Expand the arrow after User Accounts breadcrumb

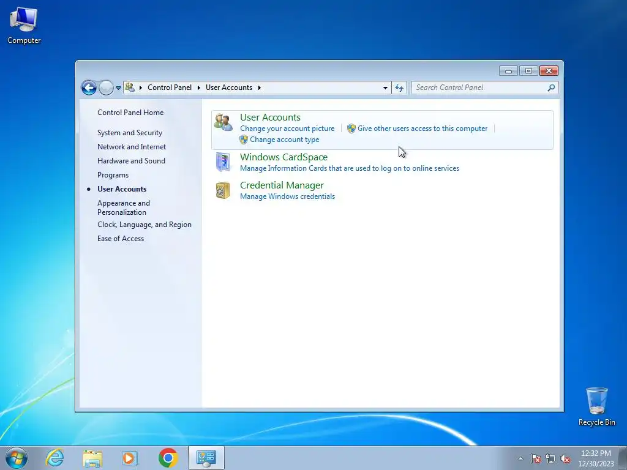(259, 88)
